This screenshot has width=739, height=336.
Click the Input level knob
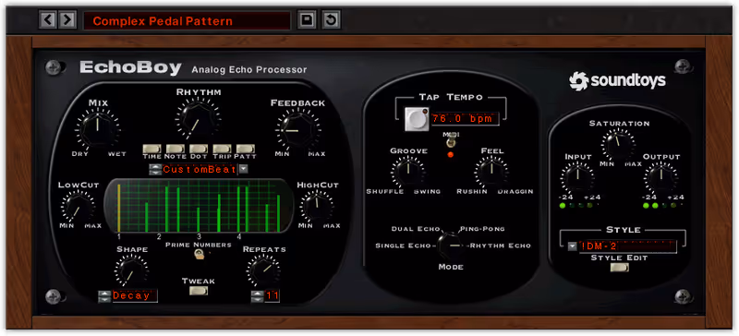577,177
